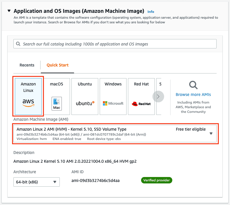Click the magnifier icon in search box
Screen dimensions: 230x205
(x=18, y=44)
